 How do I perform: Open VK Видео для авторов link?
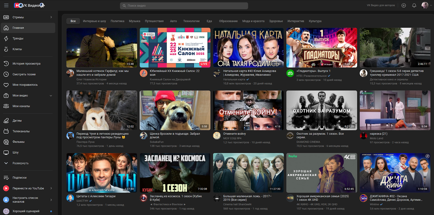[381, 5]
